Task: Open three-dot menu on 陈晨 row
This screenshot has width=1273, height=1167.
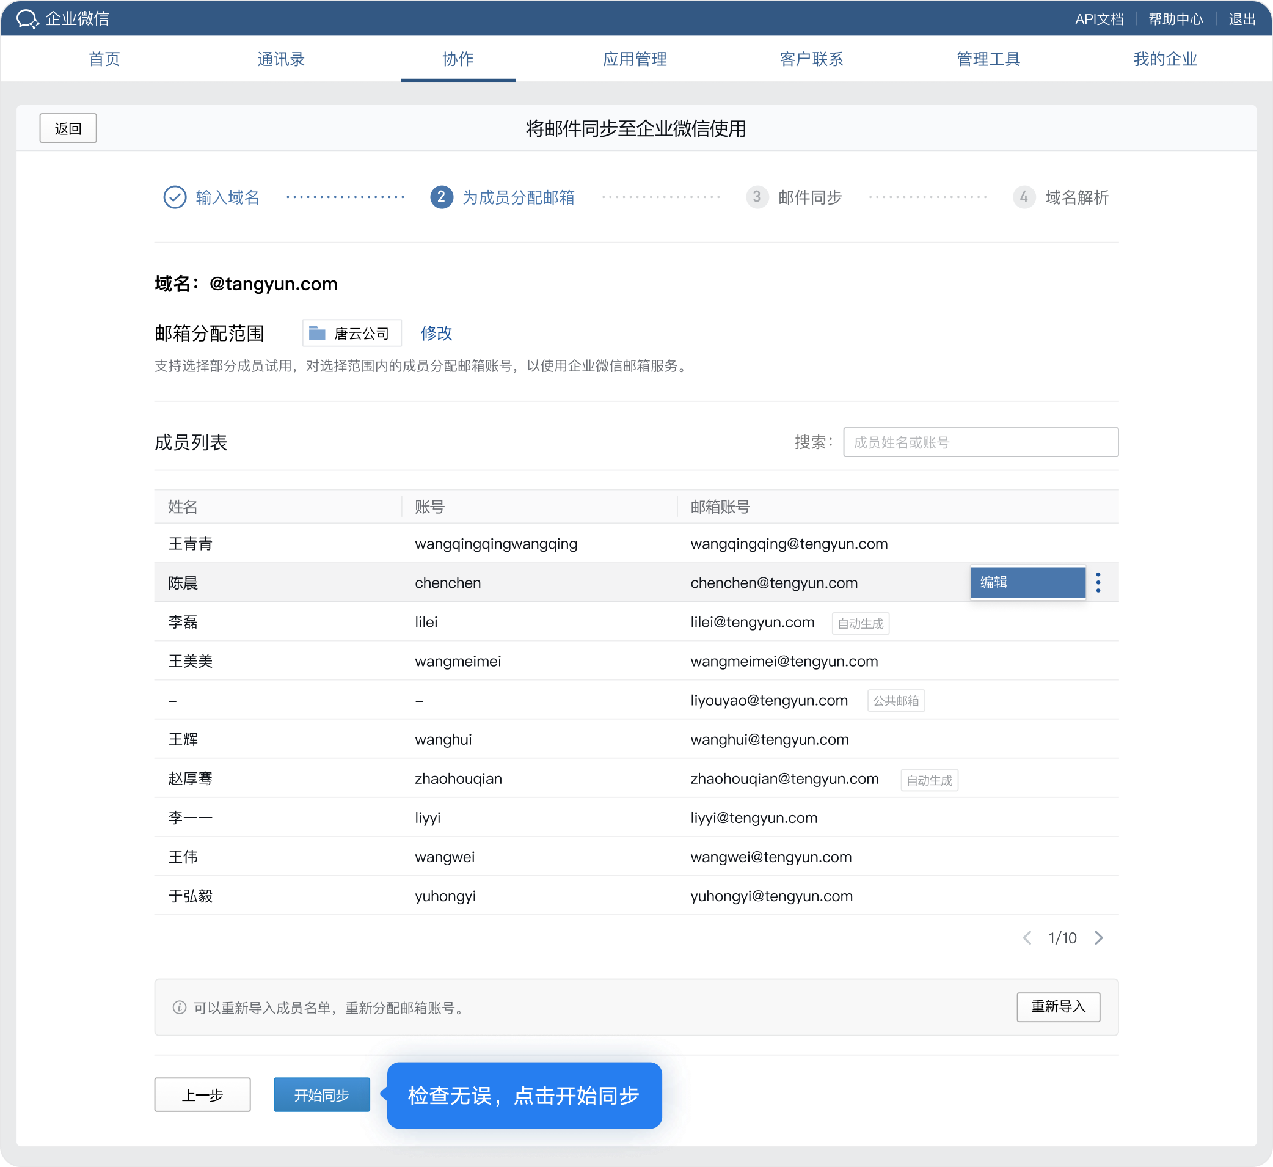Action: click(x=1098, y=582)
